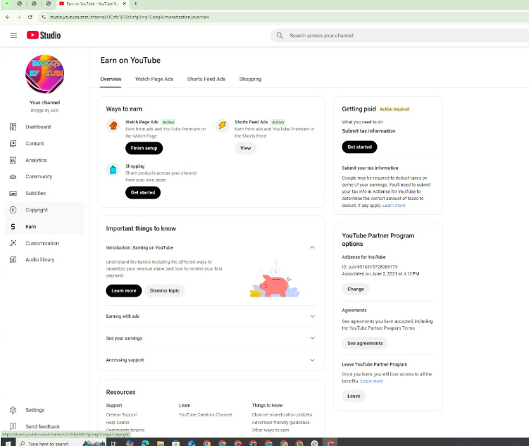
Task: Open Learn more link under Leave program
Action: [x=371, y=381]
